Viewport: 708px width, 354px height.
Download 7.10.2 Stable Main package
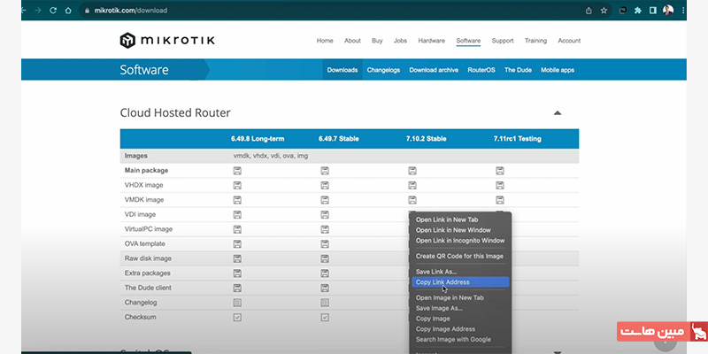pos(412,171)
